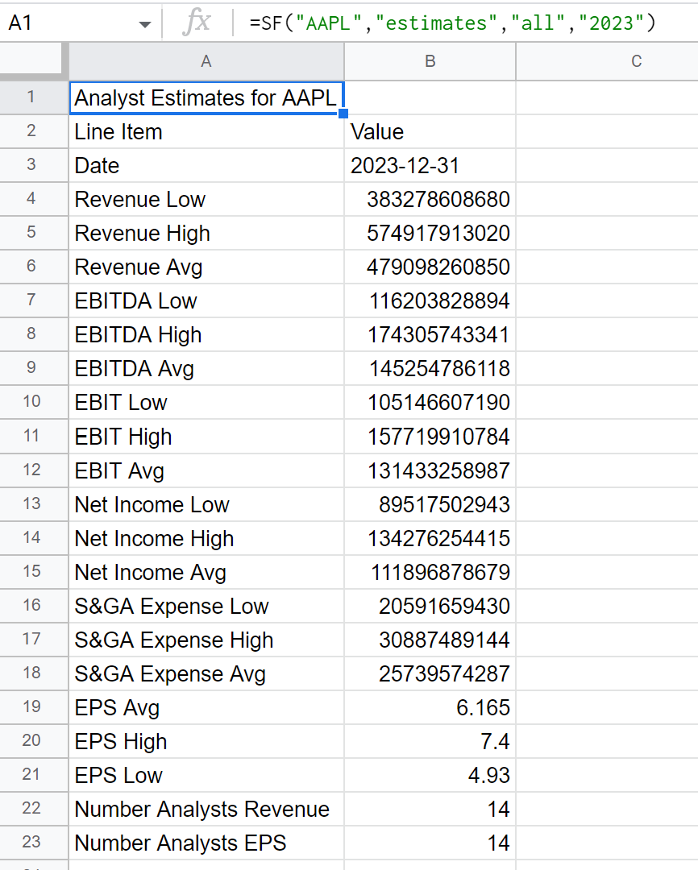
Task: Select value 157719910784
Action: click(x=430, y=437)
